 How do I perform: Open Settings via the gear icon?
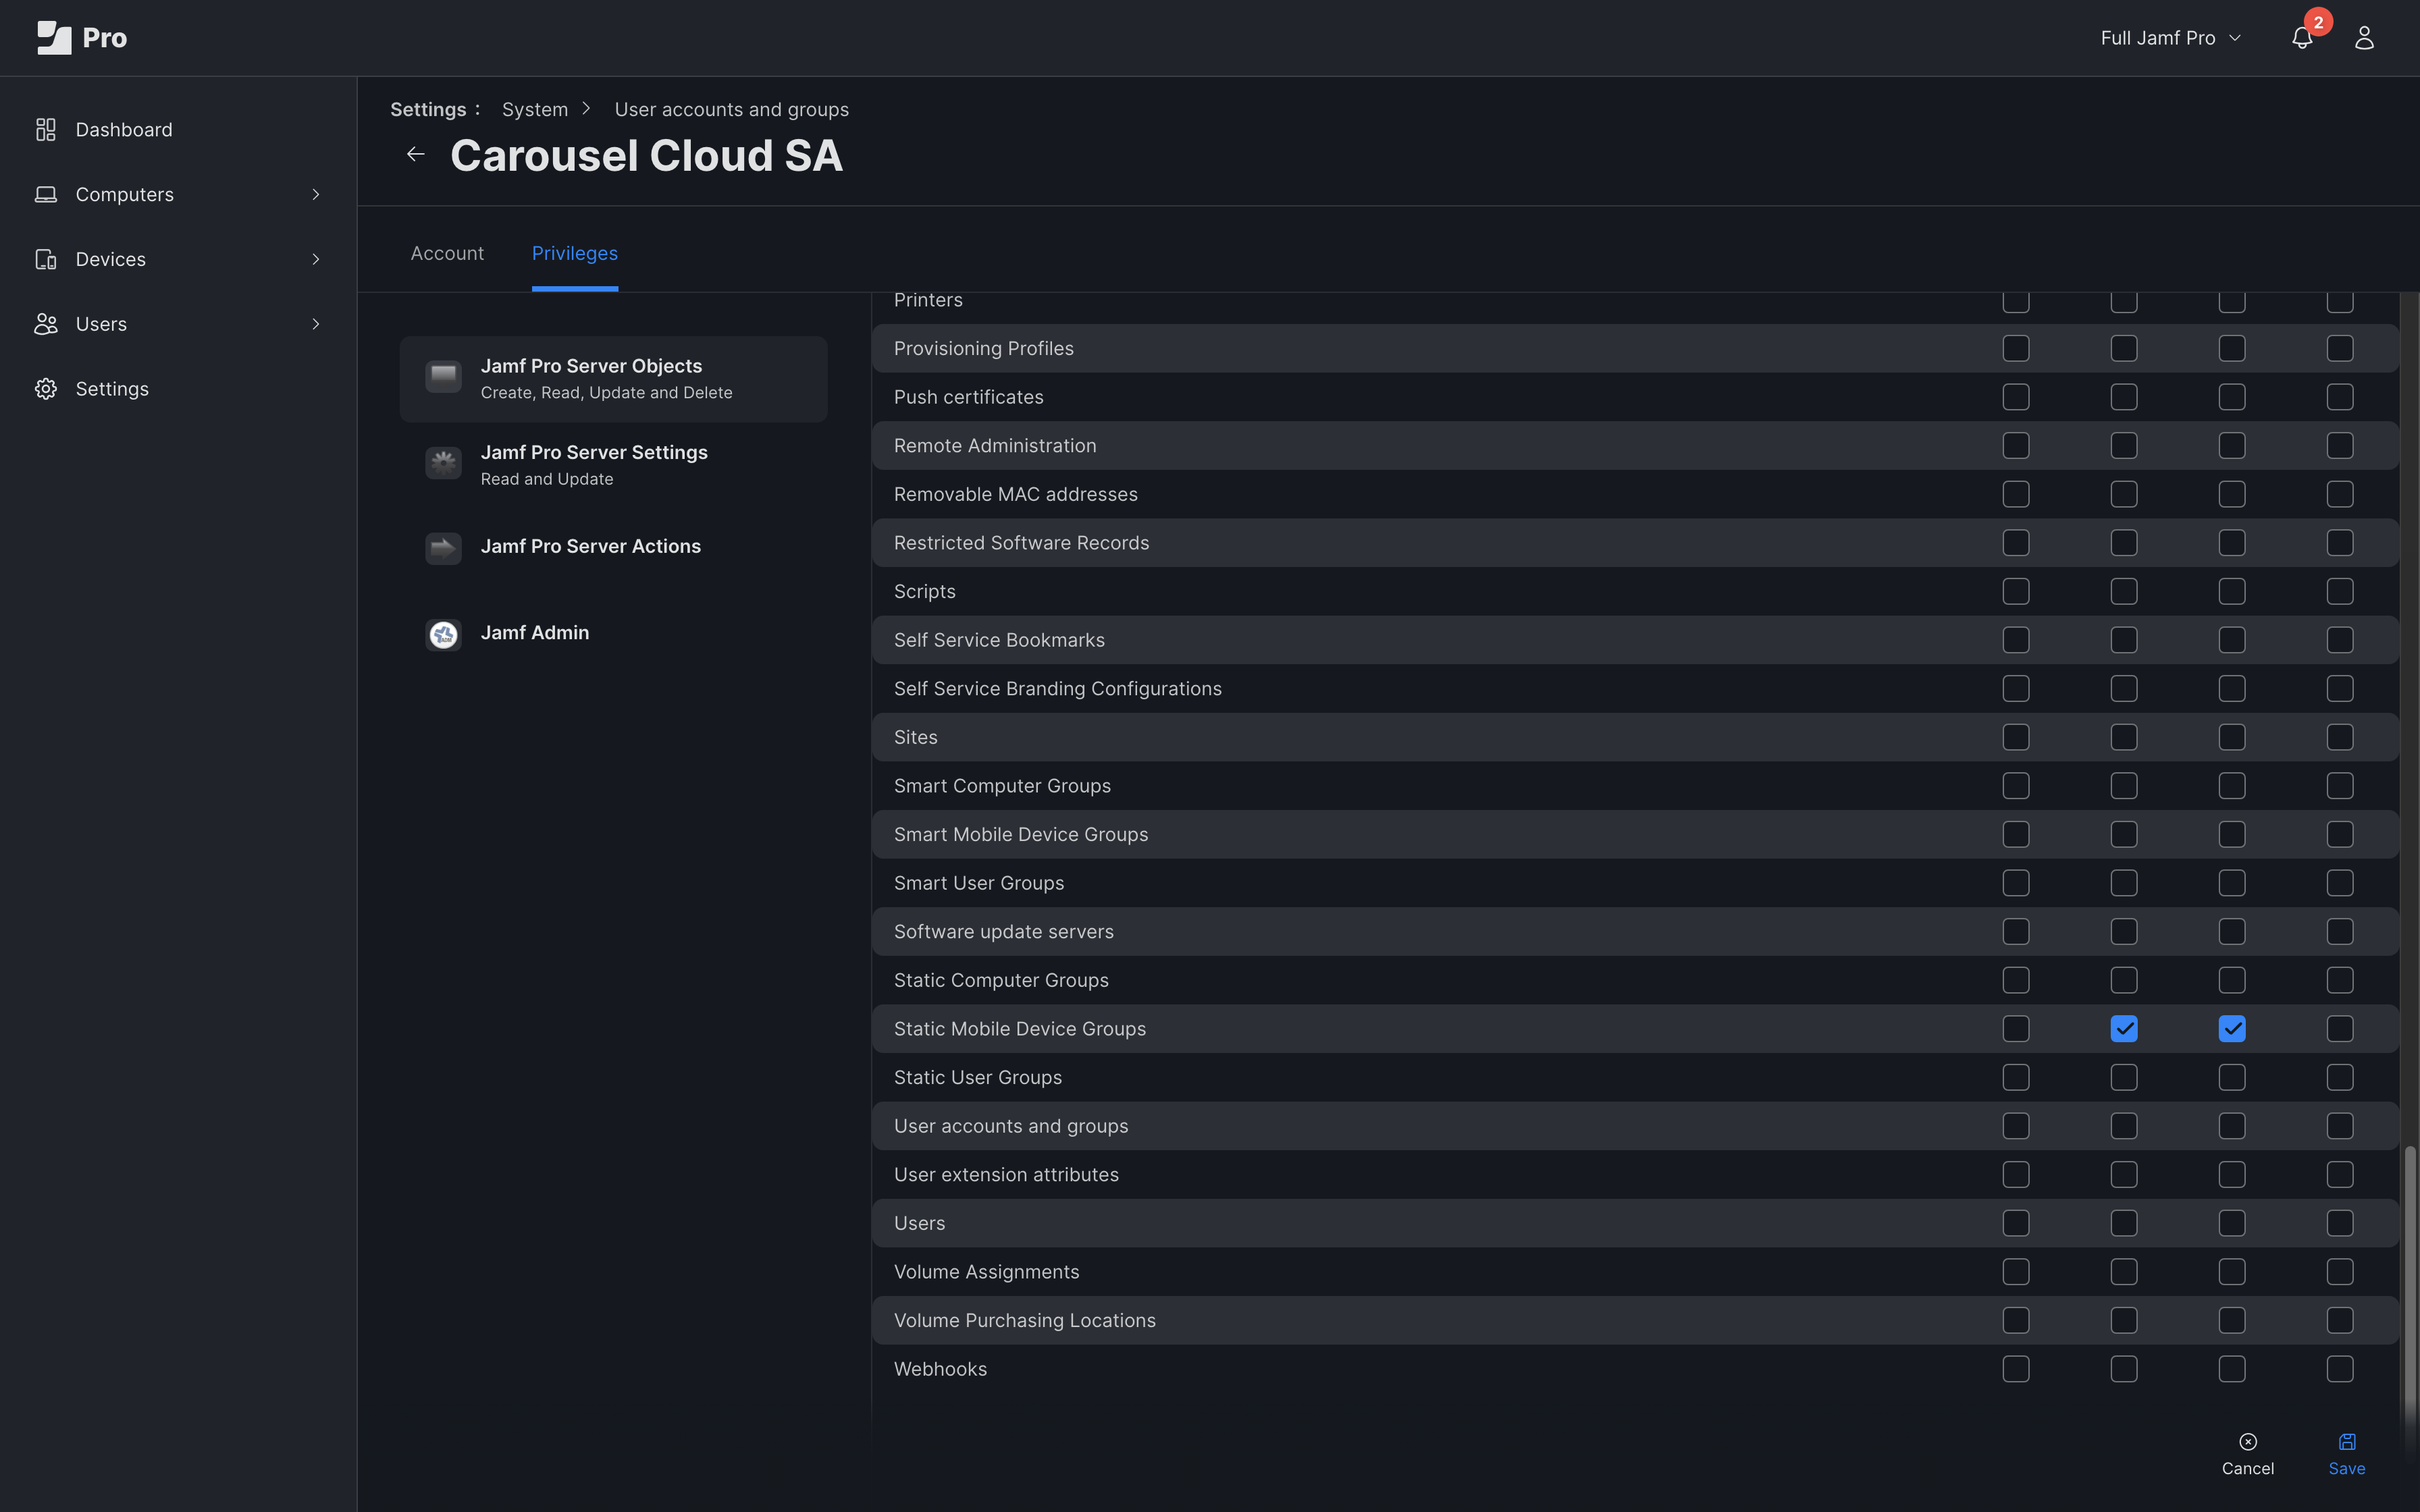pos(46,389)
